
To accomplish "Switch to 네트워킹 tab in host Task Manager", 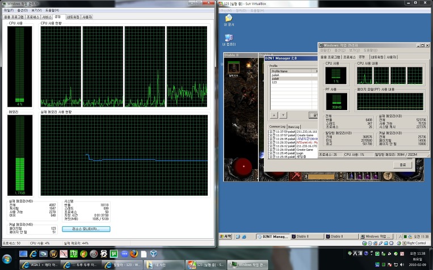I will [x=73, y=17].
